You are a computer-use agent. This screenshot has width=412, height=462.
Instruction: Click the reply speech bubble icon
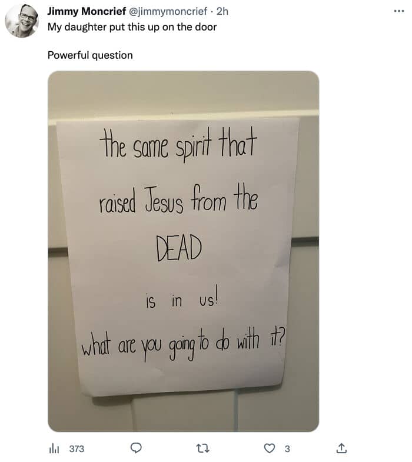click(136, 448)
